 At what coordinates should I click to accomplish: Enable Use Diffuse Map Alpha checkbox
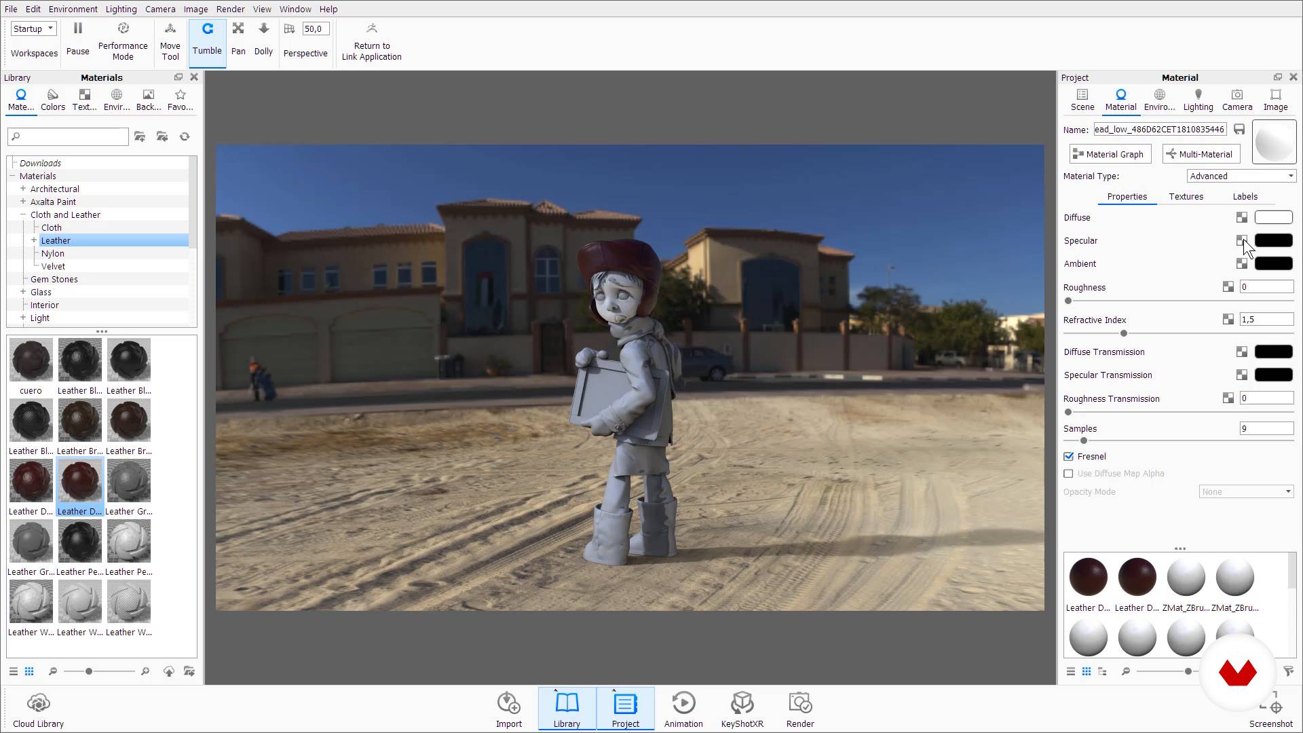[1070, 474]
